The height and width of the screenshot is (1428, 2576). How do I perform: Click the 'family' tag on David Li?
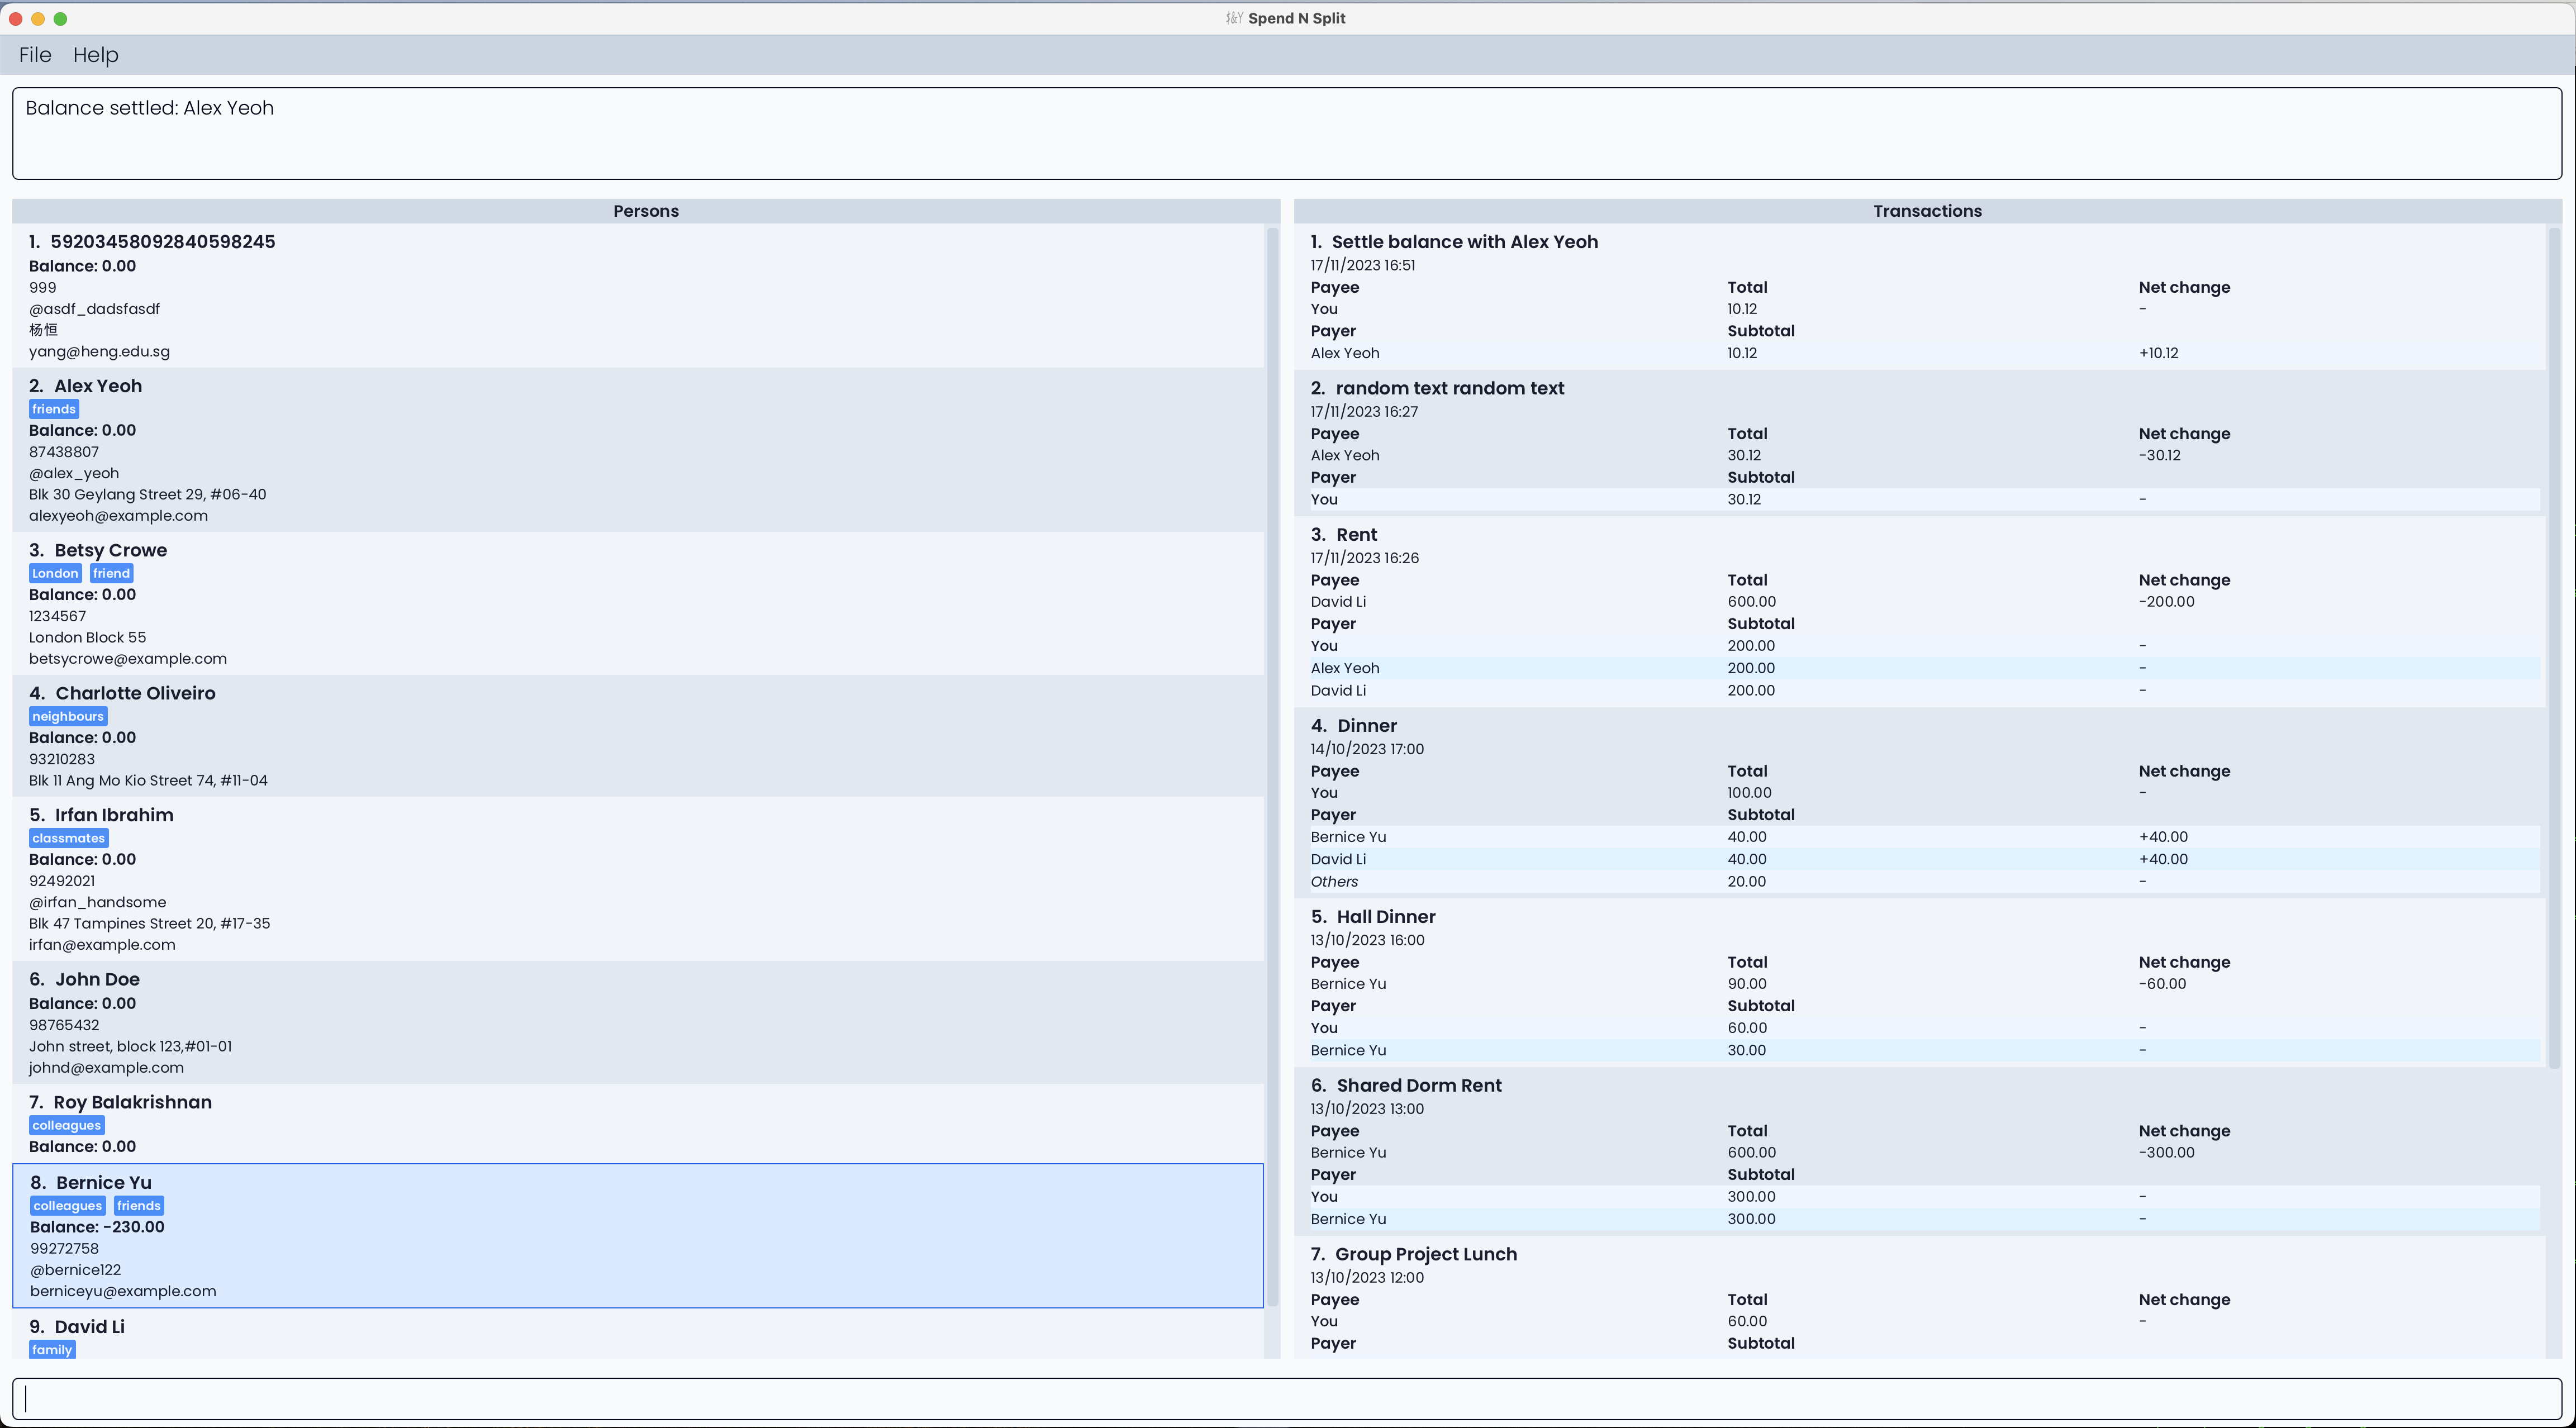52,1350
